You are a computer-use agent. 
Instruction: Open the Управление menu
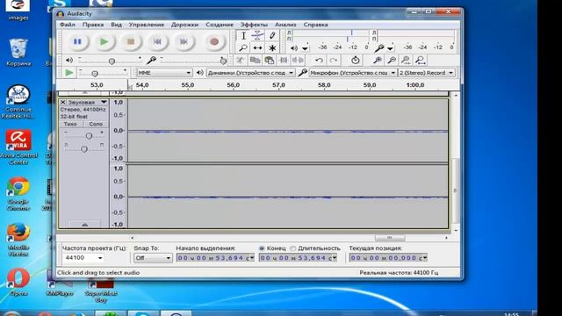coord(147,25)
